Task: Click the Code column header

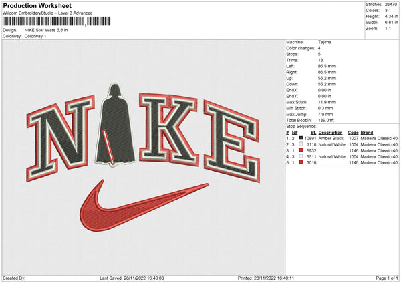Action: [353, 133]
